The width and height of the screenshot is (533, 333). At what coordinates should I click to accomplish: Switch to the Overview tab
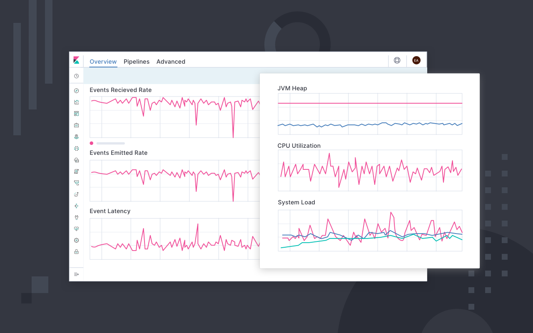pos(103,62)
